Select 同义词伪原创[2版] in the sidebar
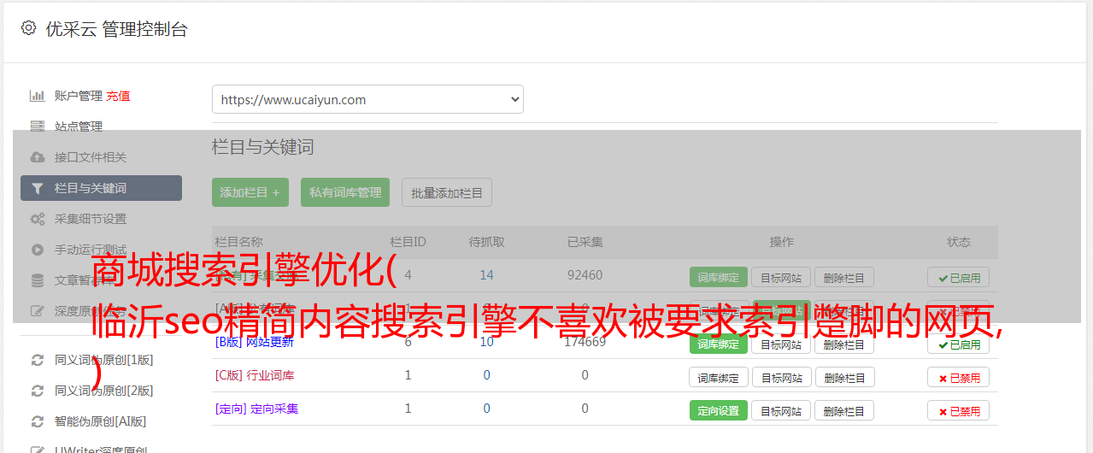 [x=104, y=391]
